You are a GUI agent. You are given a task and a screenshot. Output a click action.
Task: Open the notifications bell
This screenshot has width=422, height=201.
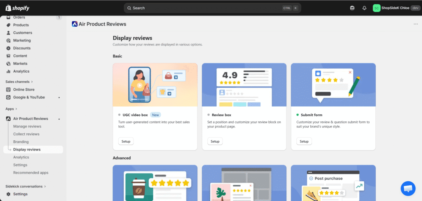pyautogui.click(x=364, y=8)
